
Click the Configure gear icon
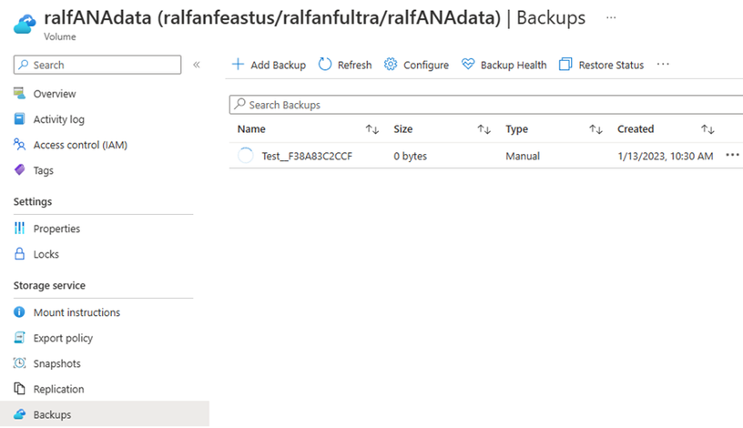[391, 65]
